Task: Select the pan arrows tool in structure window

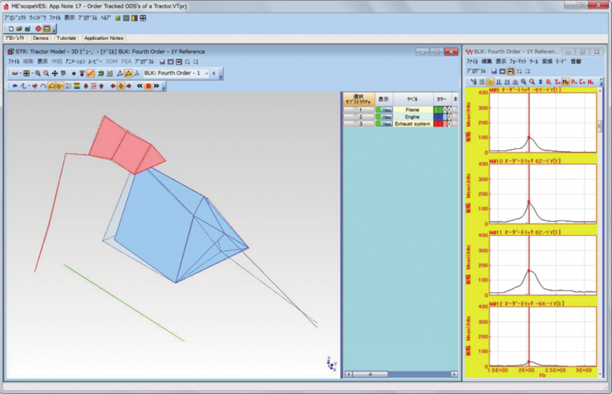Action: (x=54, y=74)
